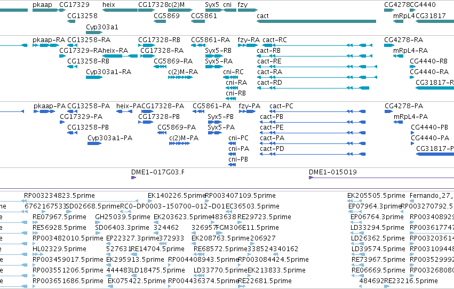Select protein pkaap-PA

click(50, 106)
